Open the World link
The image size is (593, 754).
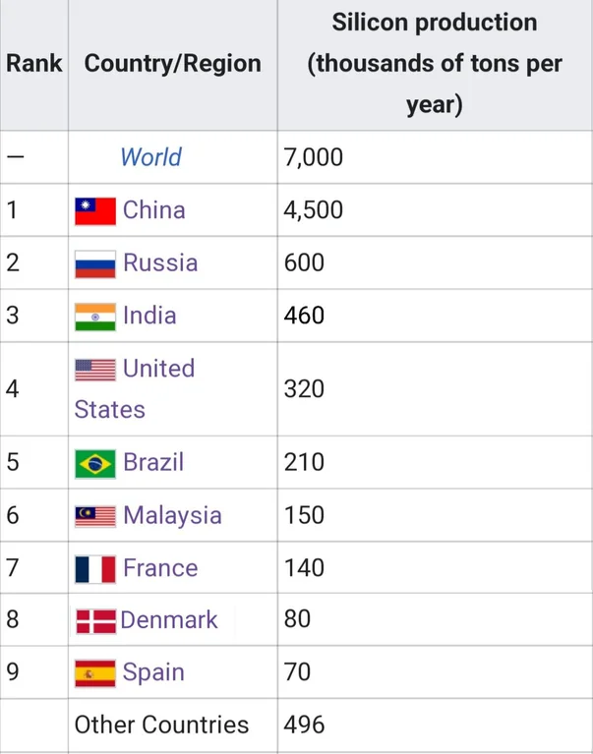click(150, 157)
